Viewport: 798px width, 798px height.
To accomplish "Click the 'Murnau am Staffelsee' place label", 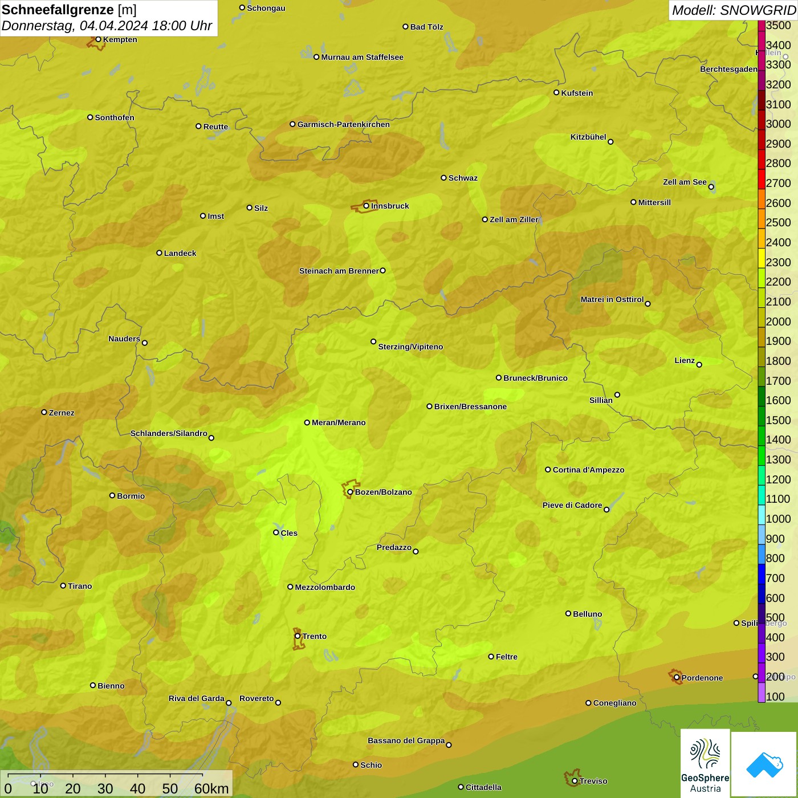I will click(363, 57).
